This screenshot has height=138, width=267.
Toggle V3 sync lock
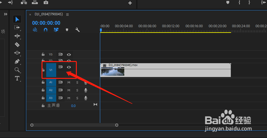61,54
